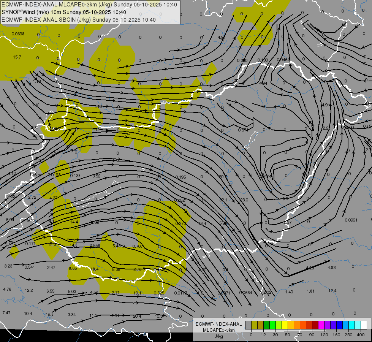This screenshot has width=372, height=342.
Task: Click the 16.4 grid value
Action: pos(202,223)
